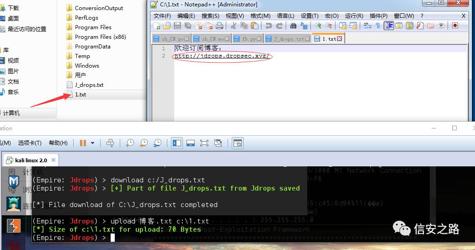Click the Redo arrow icon
475x250 pixels.
(x=279, y=26)
